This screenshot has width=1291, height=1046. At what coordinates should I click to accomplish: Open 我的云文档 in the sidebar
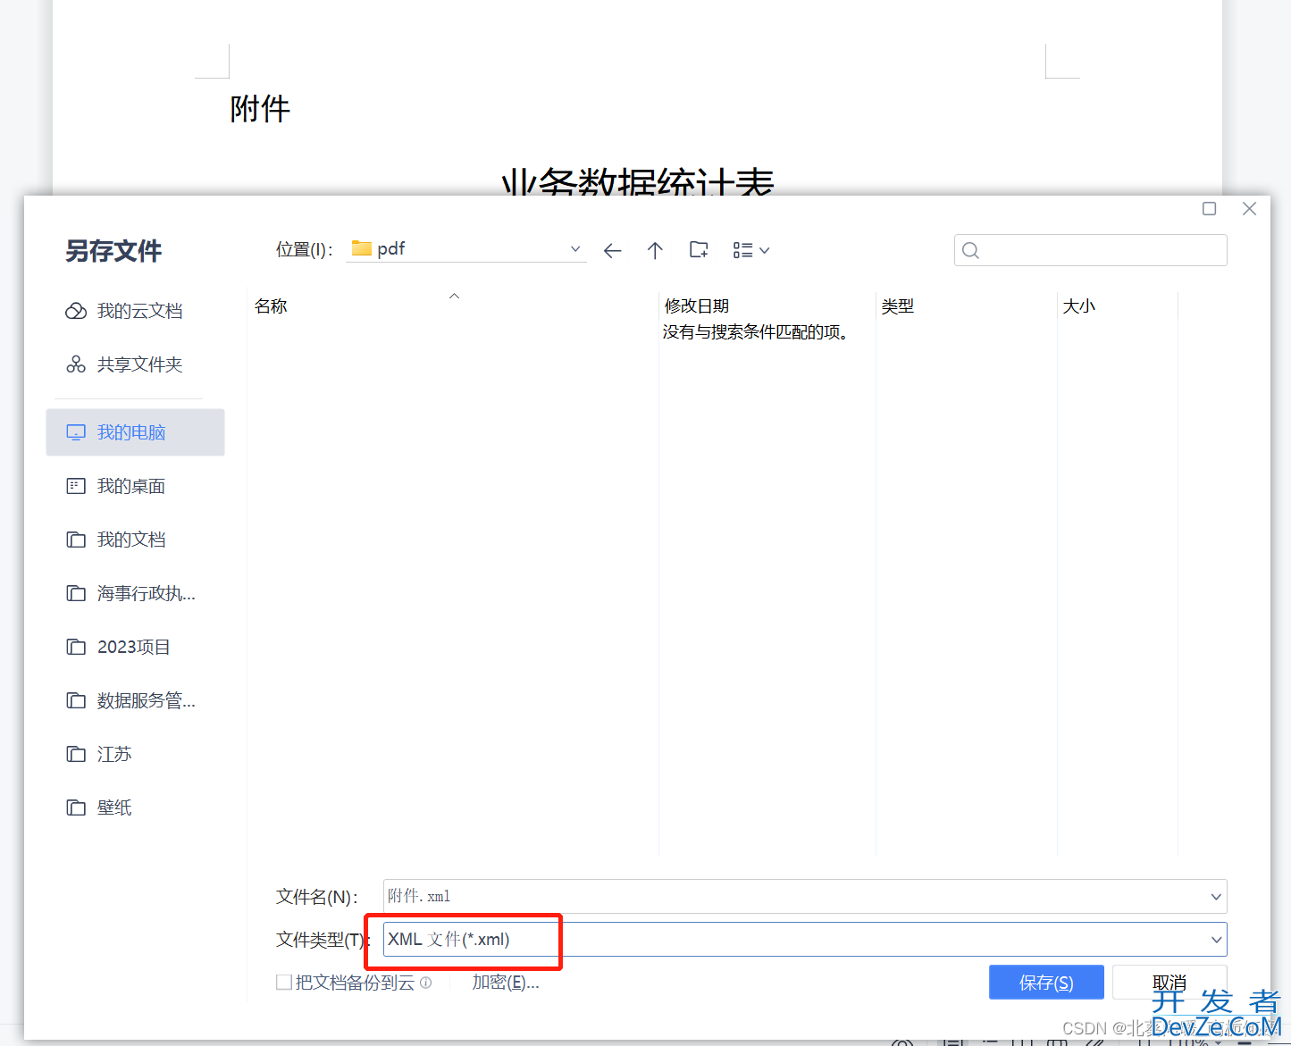tap(135, 311)
